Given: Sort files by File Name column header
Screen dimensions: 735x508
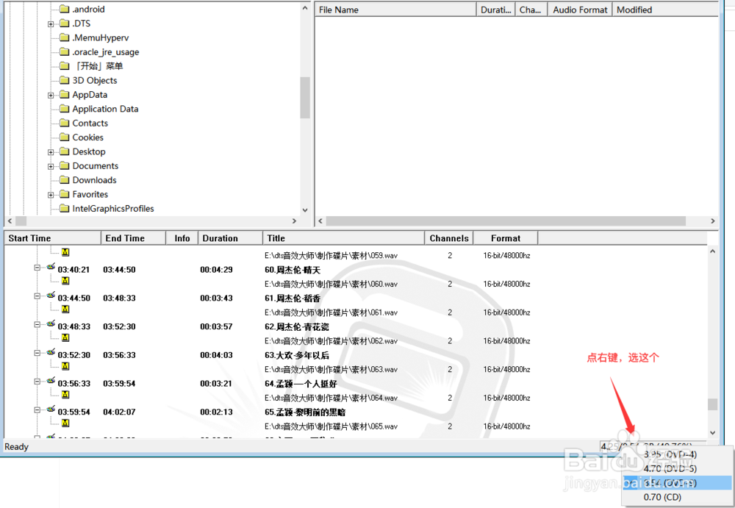Looking at the screenshot, I should 395,10.
